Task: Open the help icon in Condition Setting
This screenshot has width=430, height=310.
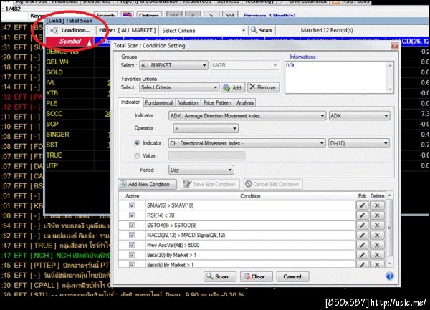Action: pos(390,276)
